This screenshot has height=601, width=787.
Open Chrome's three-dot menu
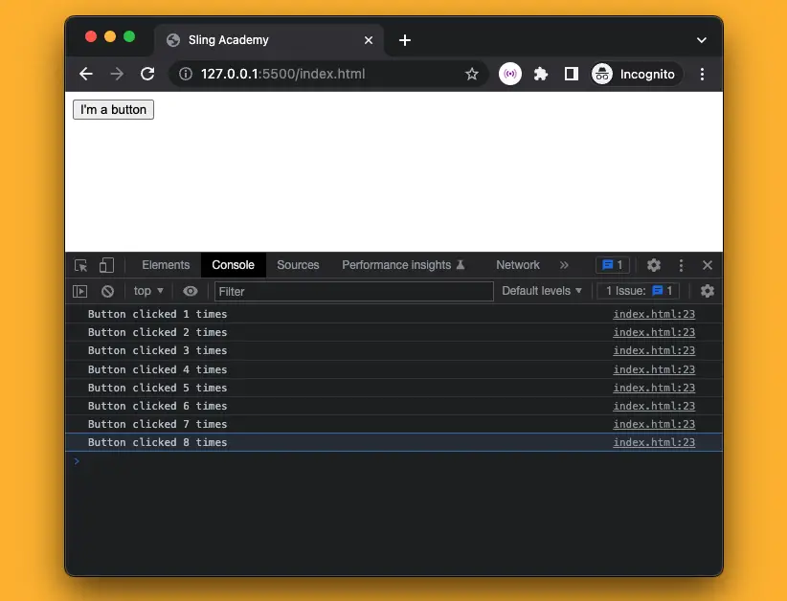(x=702, y=75)
